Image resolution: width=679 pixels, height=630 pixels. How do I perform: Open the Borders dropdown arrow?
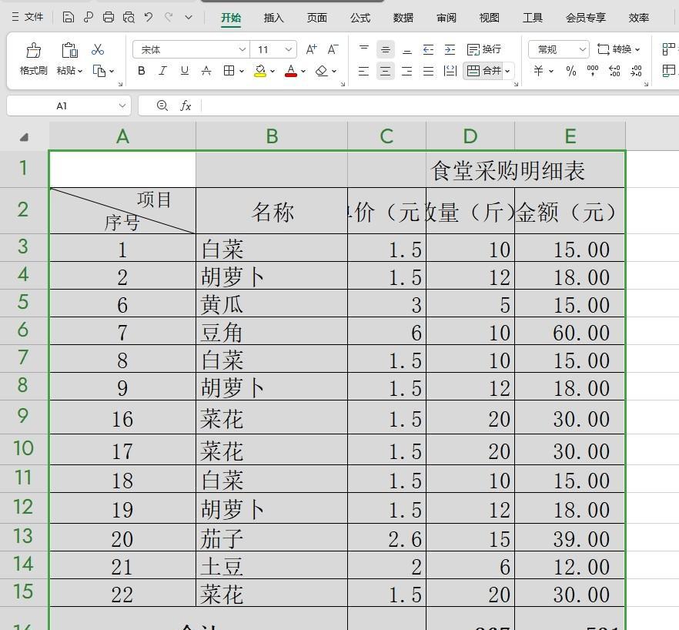(x=242, y=71)
